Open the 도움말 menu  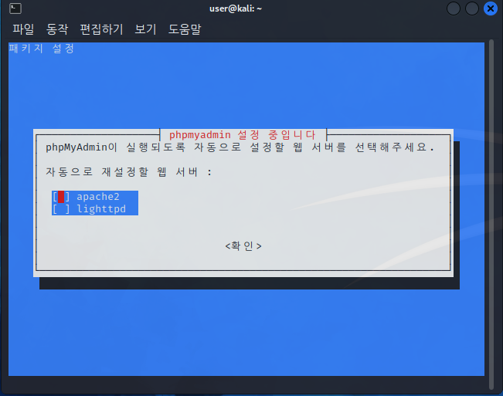(185, 29)
